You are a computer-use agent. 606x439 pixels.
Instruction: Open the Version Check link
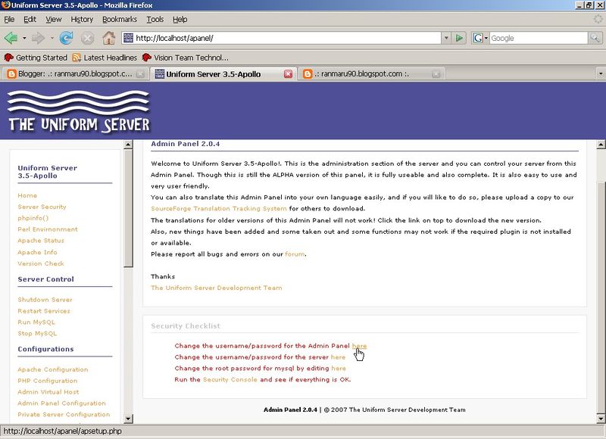41,263
